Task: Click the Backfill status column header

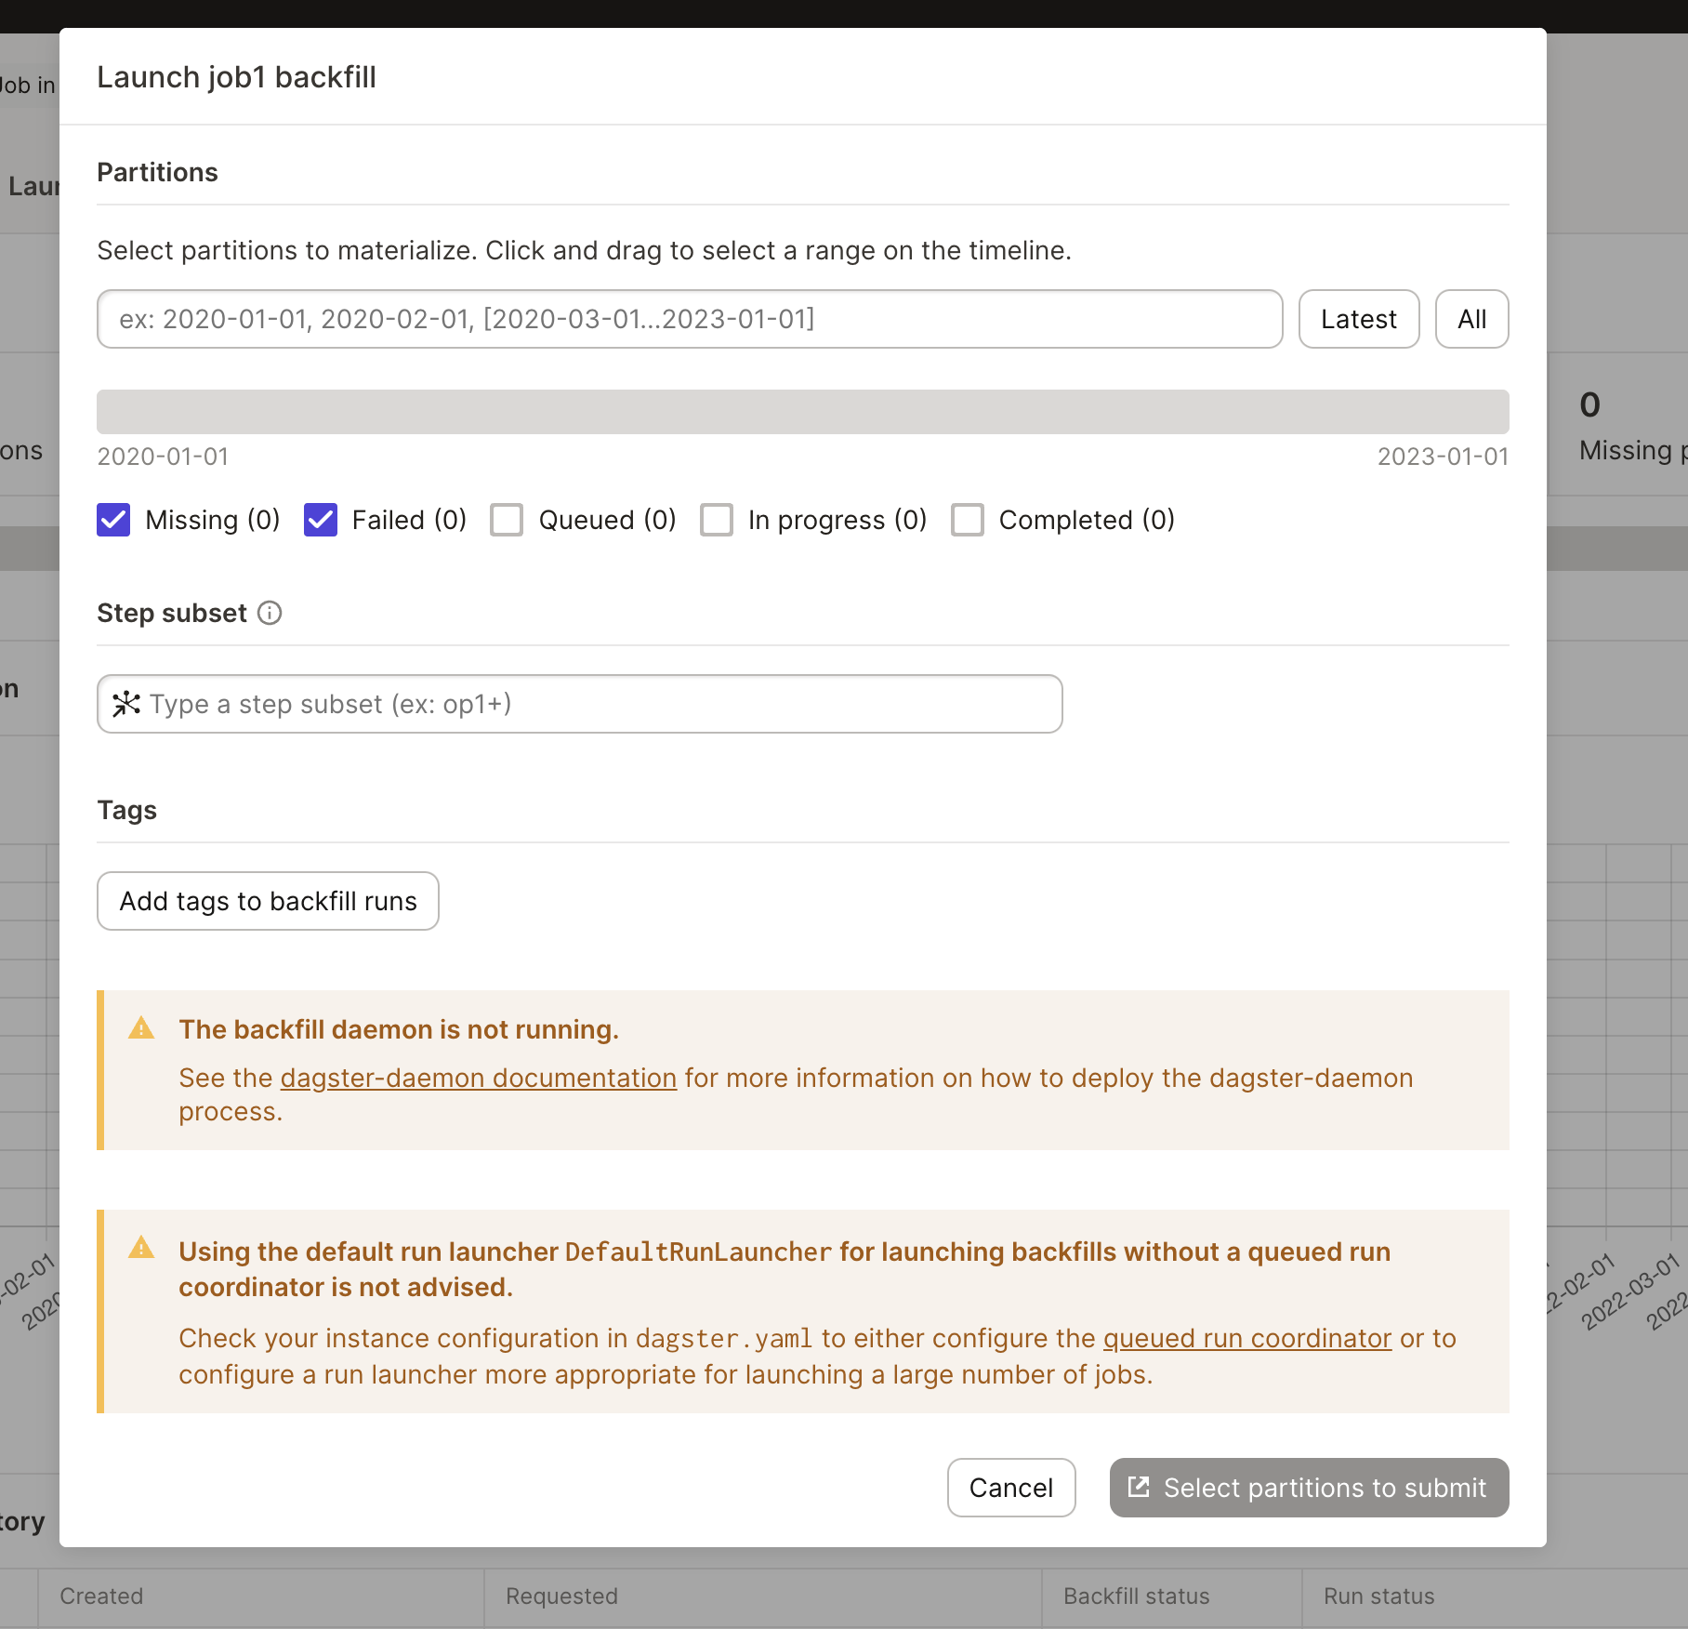Action: coord(1135,1596)
